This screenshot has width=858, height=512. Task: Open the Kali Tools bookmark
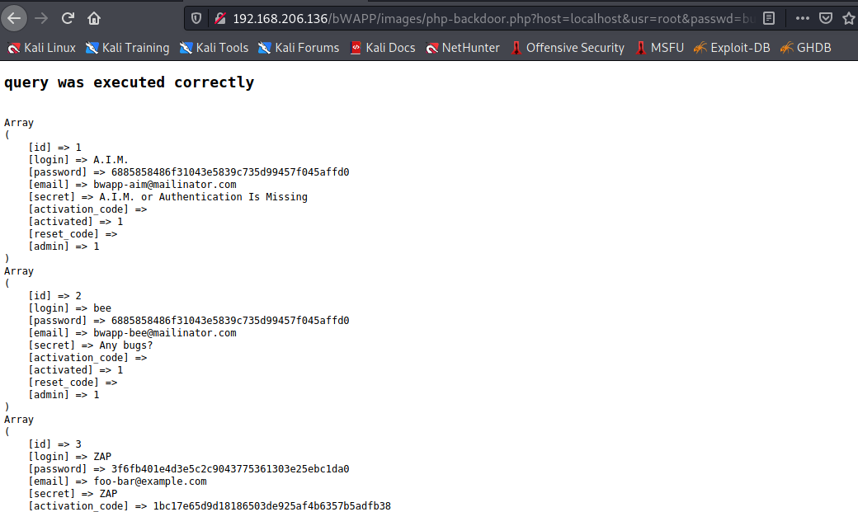point(214,48)
